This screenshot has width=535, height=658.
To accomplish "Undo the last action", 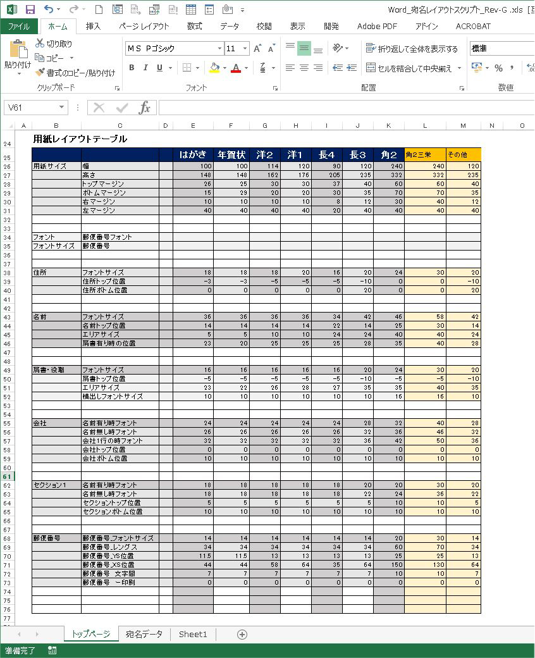I will [49, 9].
